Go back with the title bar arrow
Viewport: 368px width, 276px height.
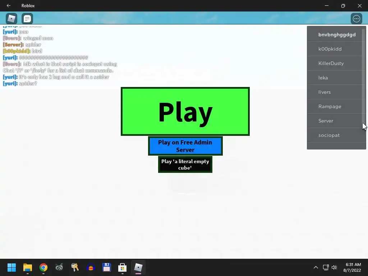9,6
